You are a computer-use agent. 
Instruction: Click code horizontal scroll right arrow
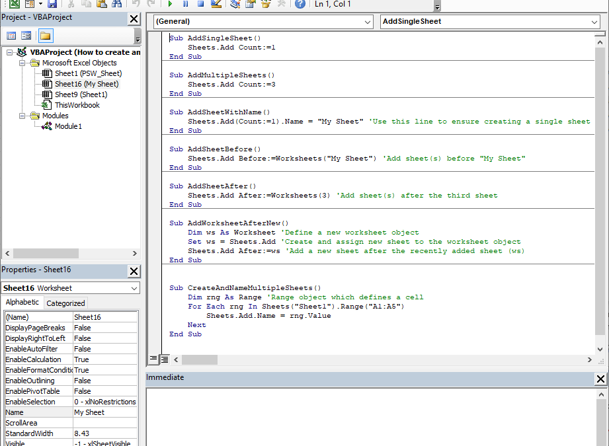[590, 360]
